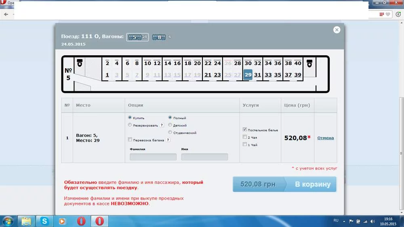404x227 pixels.
Task: Click the RU language indicator
Action: pyautogui.click(x=336, y=221)
